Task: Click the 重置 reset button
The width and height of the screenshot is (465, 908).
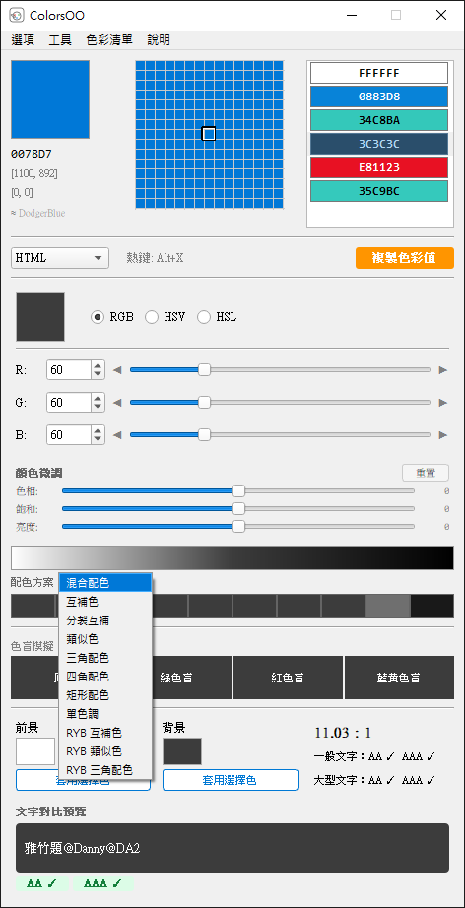Action: (426, 473)
